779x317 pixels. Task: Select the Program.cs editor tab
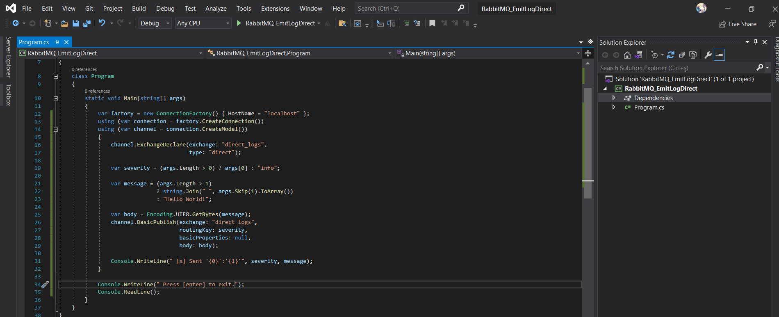pyautogui.click(x=34, y=42)
